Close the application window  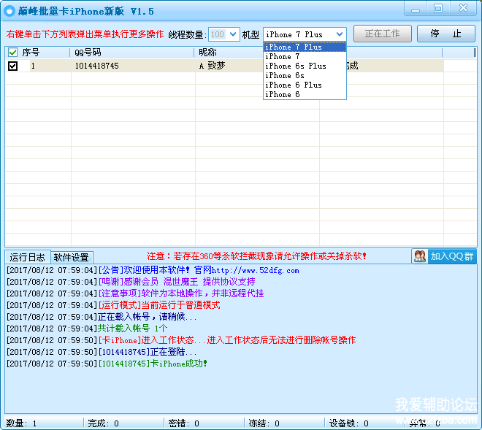[463, 8]
